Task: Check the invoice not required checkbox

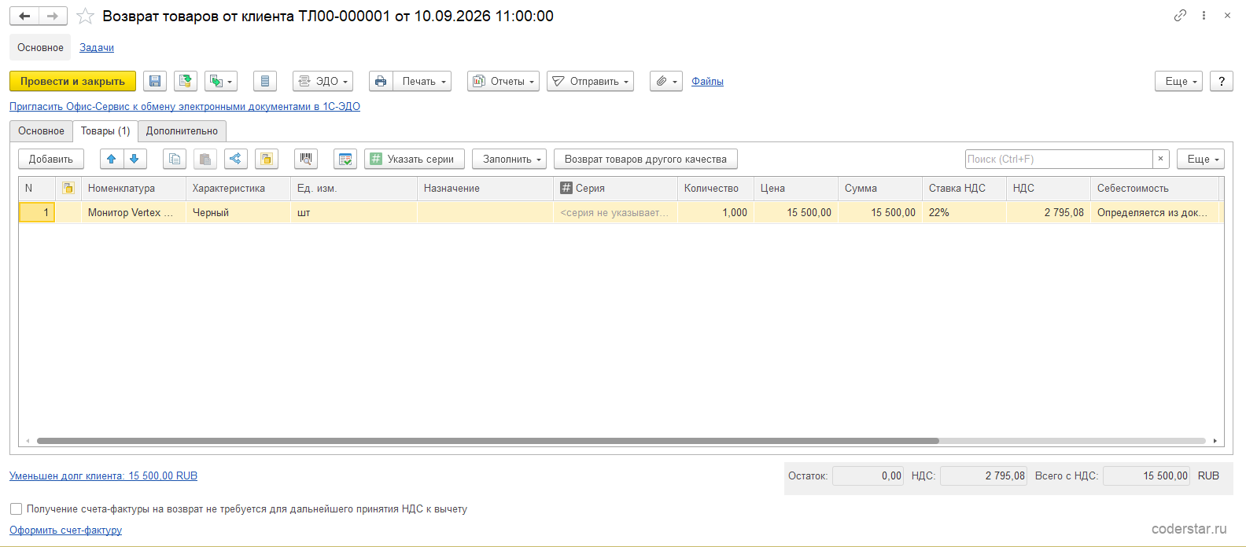Action: (x=16, y=508)
